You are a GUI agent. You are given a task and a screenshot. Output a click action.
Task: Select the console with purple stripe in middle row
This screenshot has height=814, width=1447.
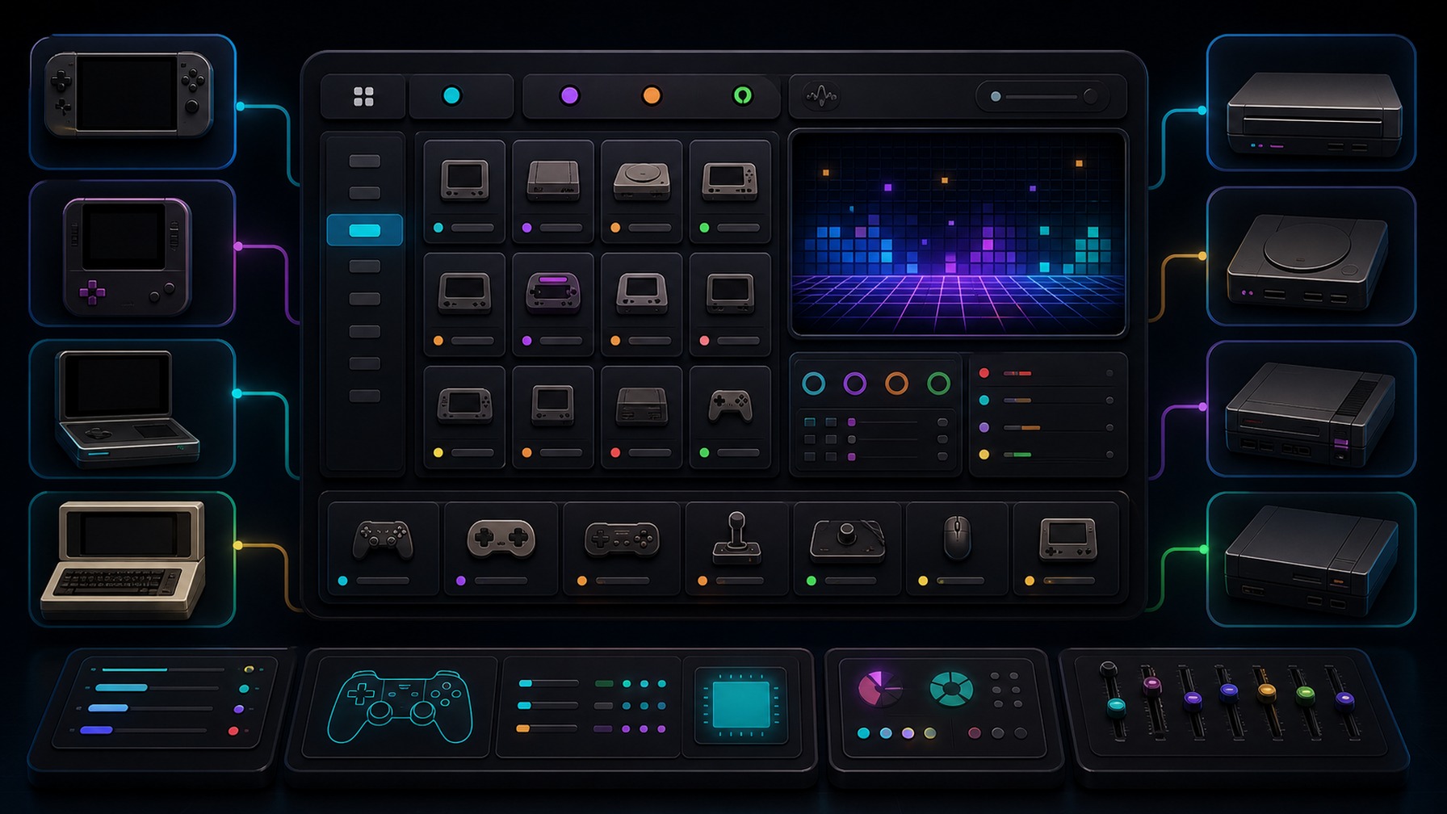tap(553, 304)
